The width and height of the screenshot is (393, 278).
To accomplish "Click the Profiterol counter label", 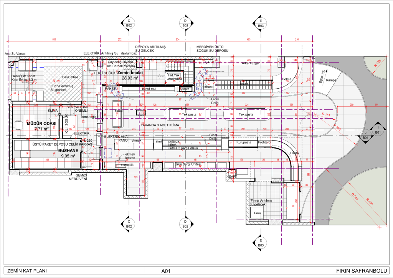I will [264, 142].
